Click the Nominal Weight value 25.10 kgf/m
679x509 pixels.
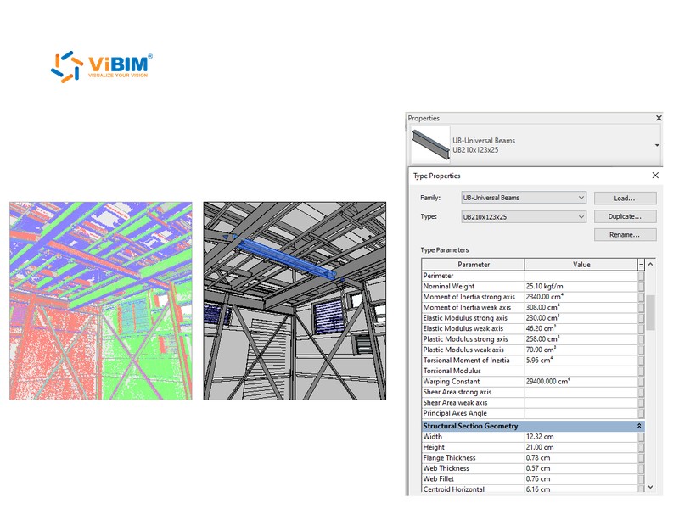click(581, 286)
